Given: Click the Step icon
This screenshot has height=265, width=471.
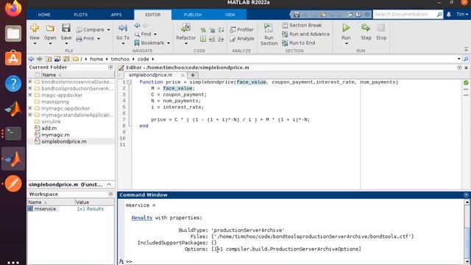Looking at the screenshot, I should click(366, 28).
